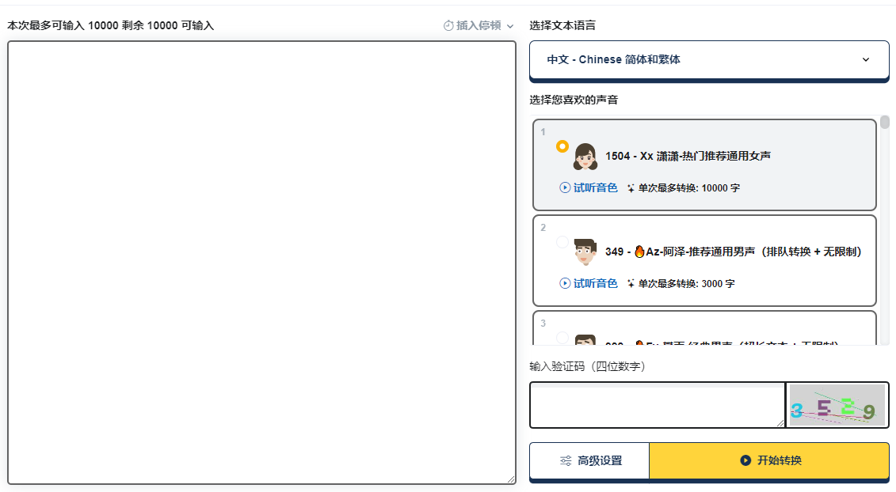Open the 中文 - Chinese language dropdown

pyautogui.click(x=709, y=60)
